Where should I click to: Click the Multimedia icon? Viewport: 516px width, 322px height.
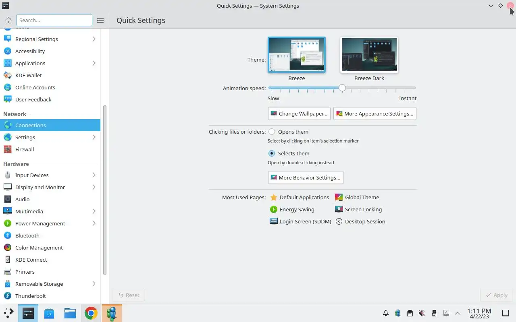click(x=7, y=211)
